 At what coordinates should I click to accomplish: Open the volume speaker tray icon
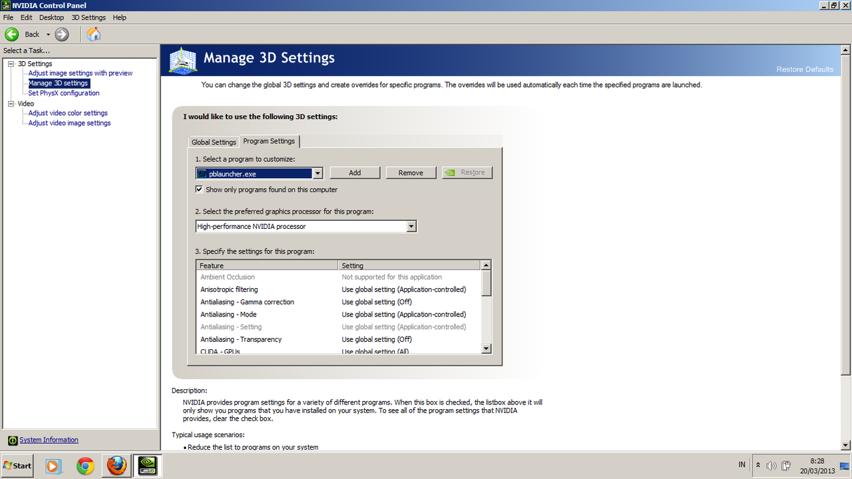[x=771, y=466]
